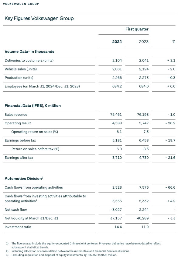Click the Earnings after tax 3,710 value
Image resolution: width=178 pixels, height=267 pixels.
click(x=117, y=158)
